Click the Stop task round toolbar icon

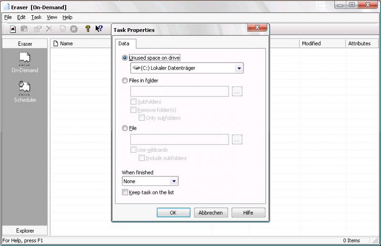(74, 29)
